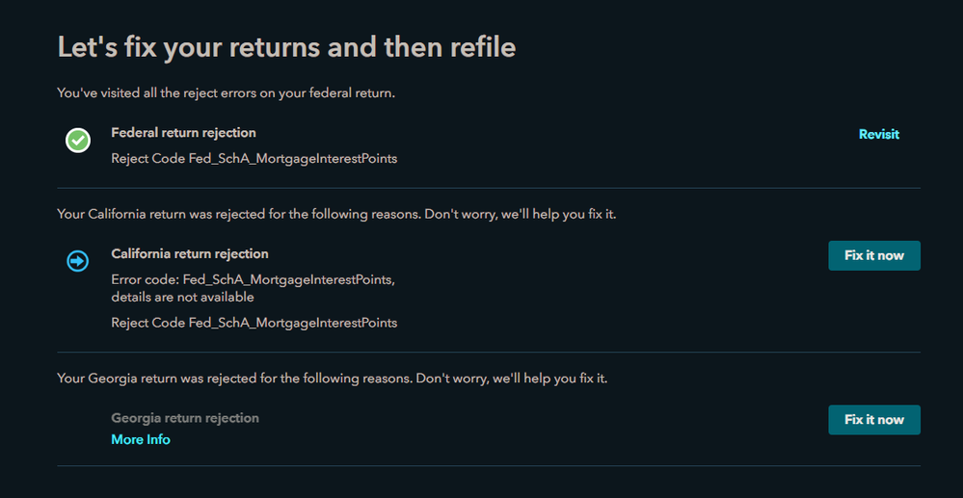The image size is (963, 498).
Task: Select the Georgia return rejection title
Action: [185, 418]
